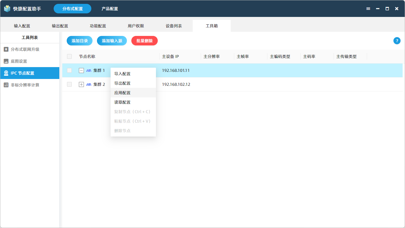Click the cluster icon beside 集群 2
This screenshot has height=228, width=405.
click(89, 85)
